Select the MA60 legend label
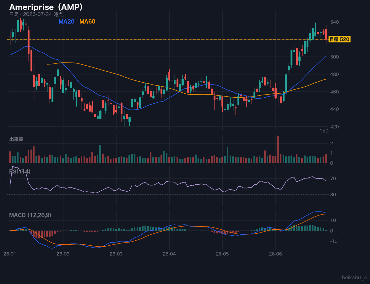The width and height of the screenshot is (370, 284). [87, 21]
